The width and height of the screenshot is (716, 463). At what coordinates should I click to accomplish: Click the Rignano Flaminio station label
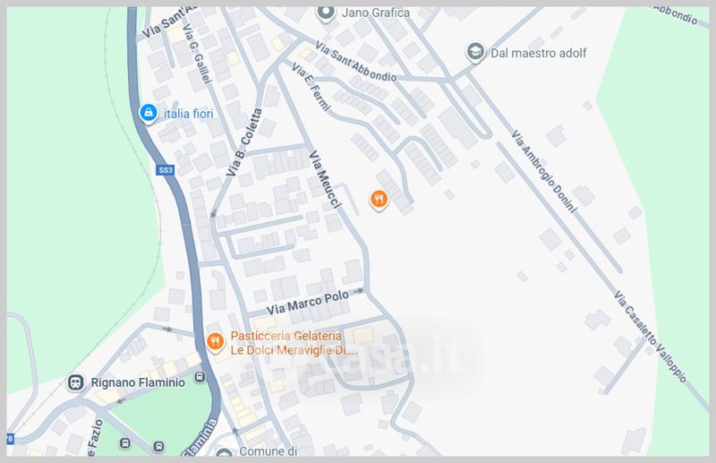[137, 383]
